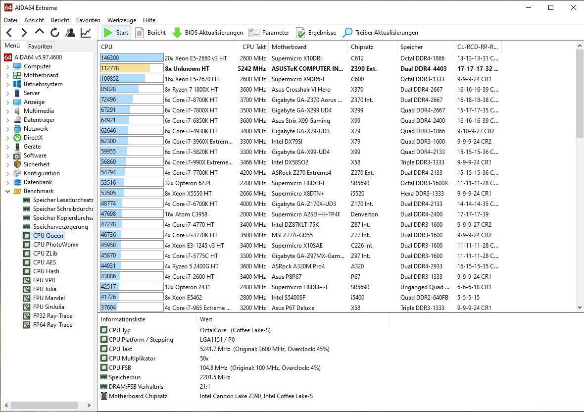Viewport: 584px width, 412px height.
Task: Click the Datenbank icon in tree
Action: pos(17,182)
